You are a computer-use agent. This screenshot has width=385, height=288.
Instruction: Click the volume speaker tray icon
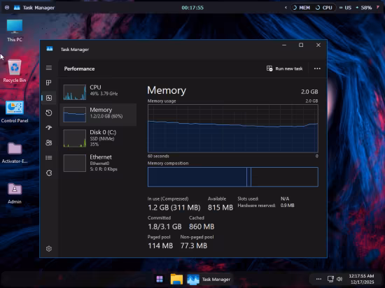339,279
